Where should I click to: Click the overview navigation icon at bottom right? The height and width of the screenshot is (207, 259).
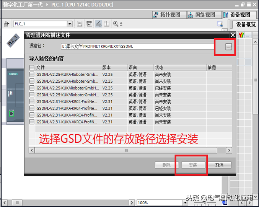tap(225, 202)
